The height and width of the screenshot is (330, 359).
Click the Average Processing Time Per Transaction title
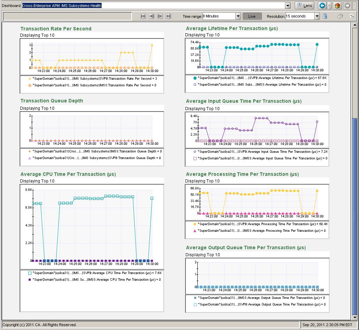[x=242, y=174]
